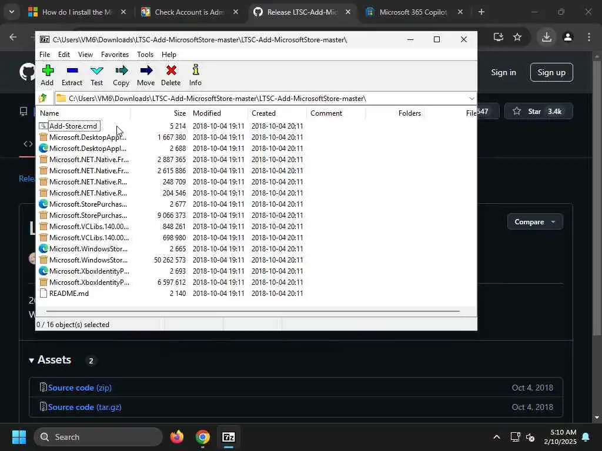Expand the 7-Zip address path dropdown
The width and height of the screenshot is (602, 451).
click(471, 99)
